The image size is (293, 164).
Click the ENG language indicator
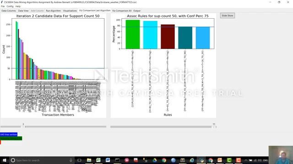point(266,160)
